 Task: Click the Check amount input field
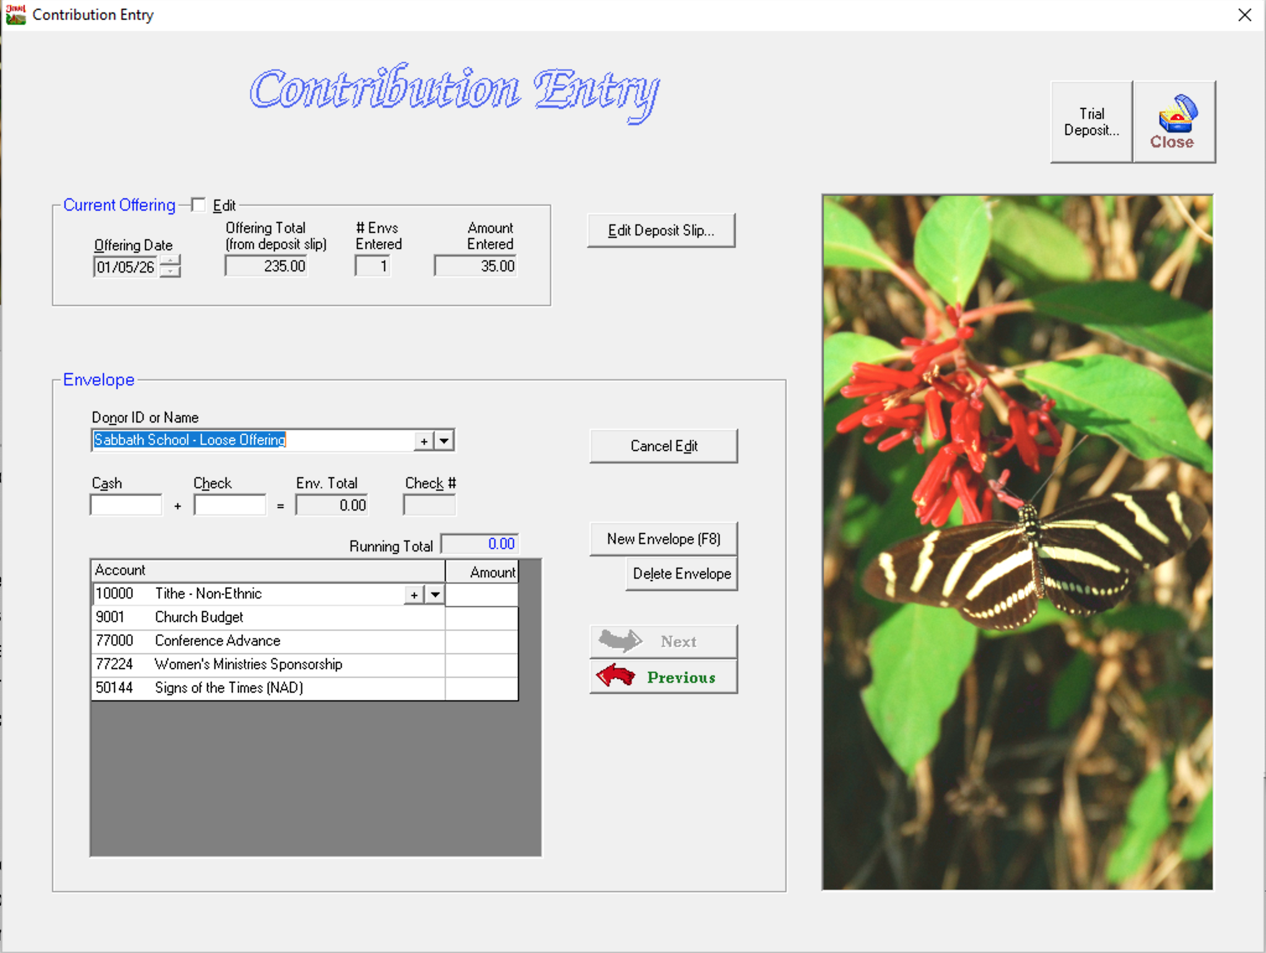pos(230,506)
